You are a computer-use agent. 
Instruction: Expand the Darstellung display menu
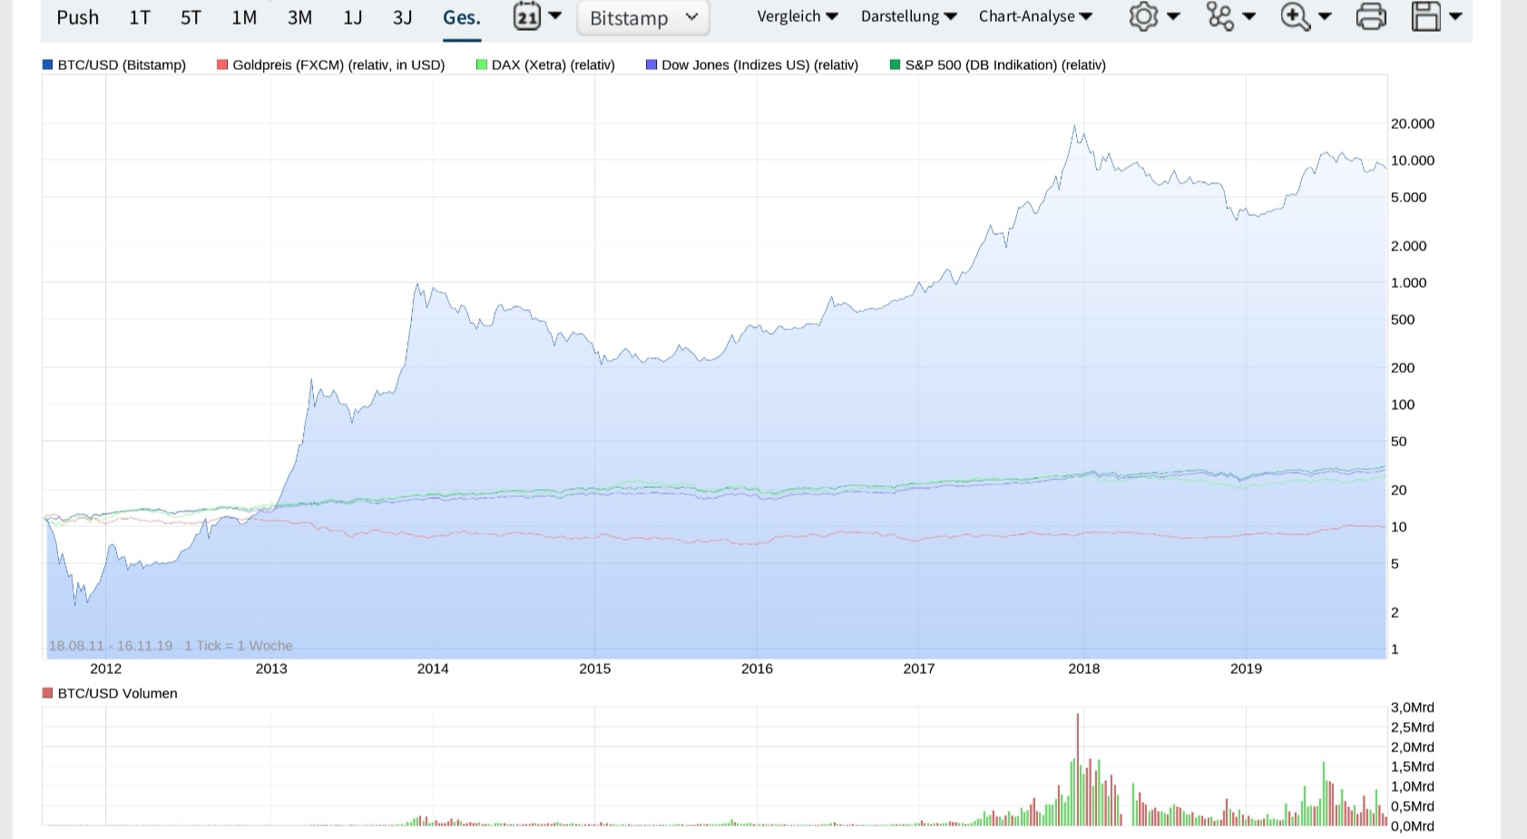click(x=908, y=16)
